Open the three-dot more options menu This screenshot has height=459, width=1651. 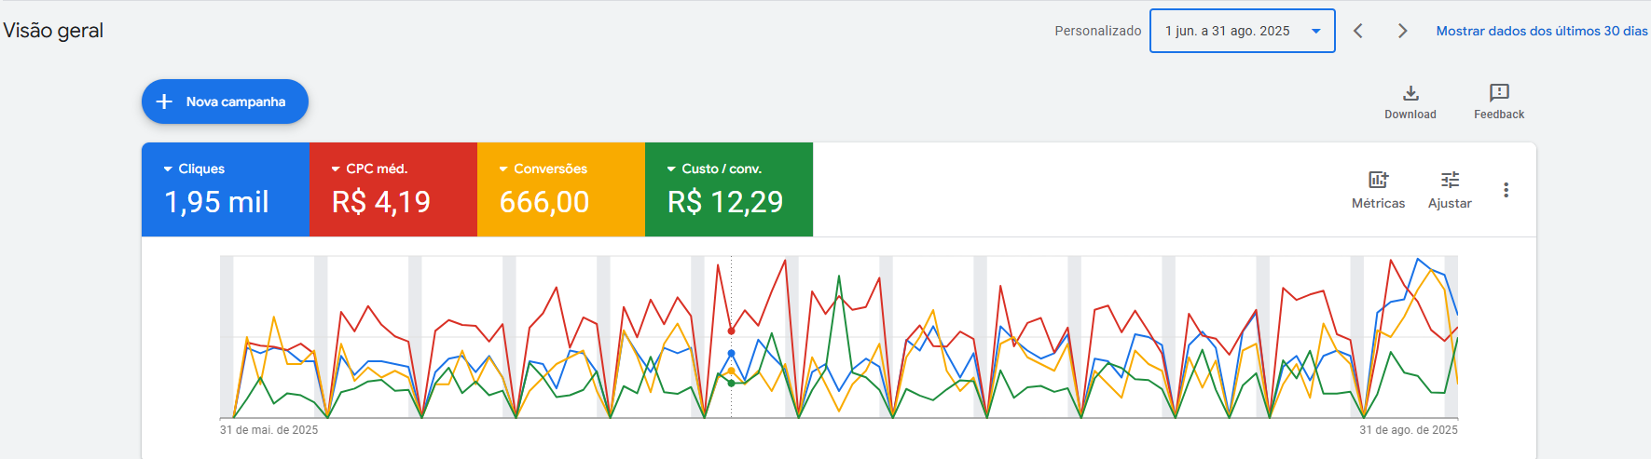[1506, 190]
